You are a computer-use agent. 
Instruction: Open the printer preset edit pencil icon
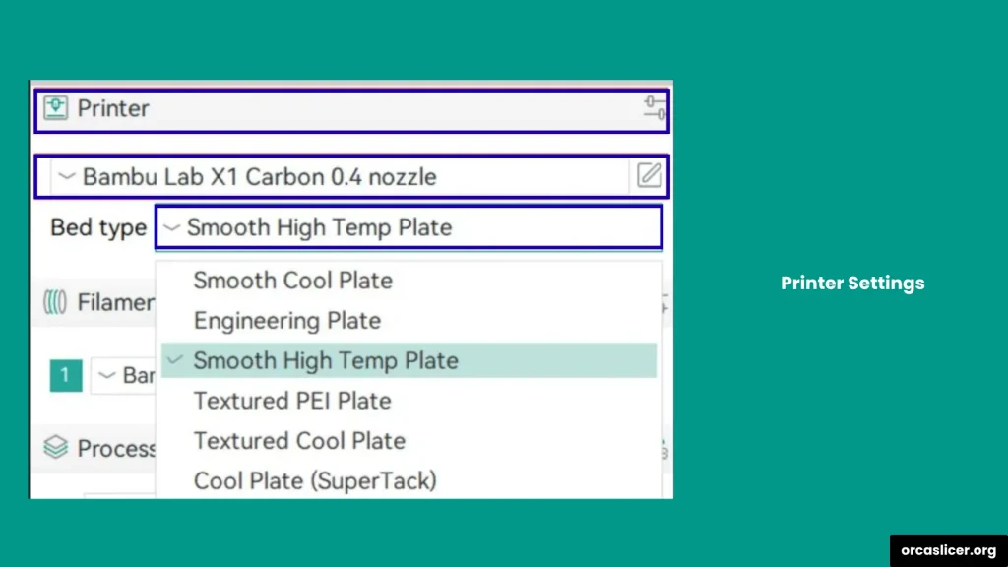click(x=649, y=175)
